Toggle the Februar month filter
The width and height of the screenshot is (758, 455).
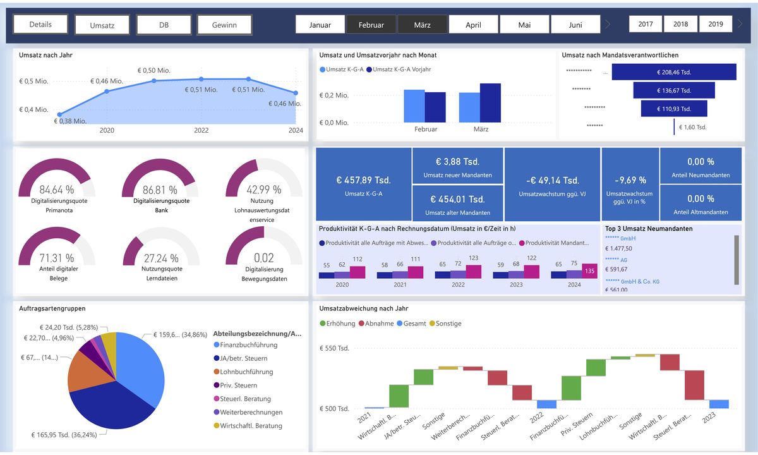click(371, 25)
